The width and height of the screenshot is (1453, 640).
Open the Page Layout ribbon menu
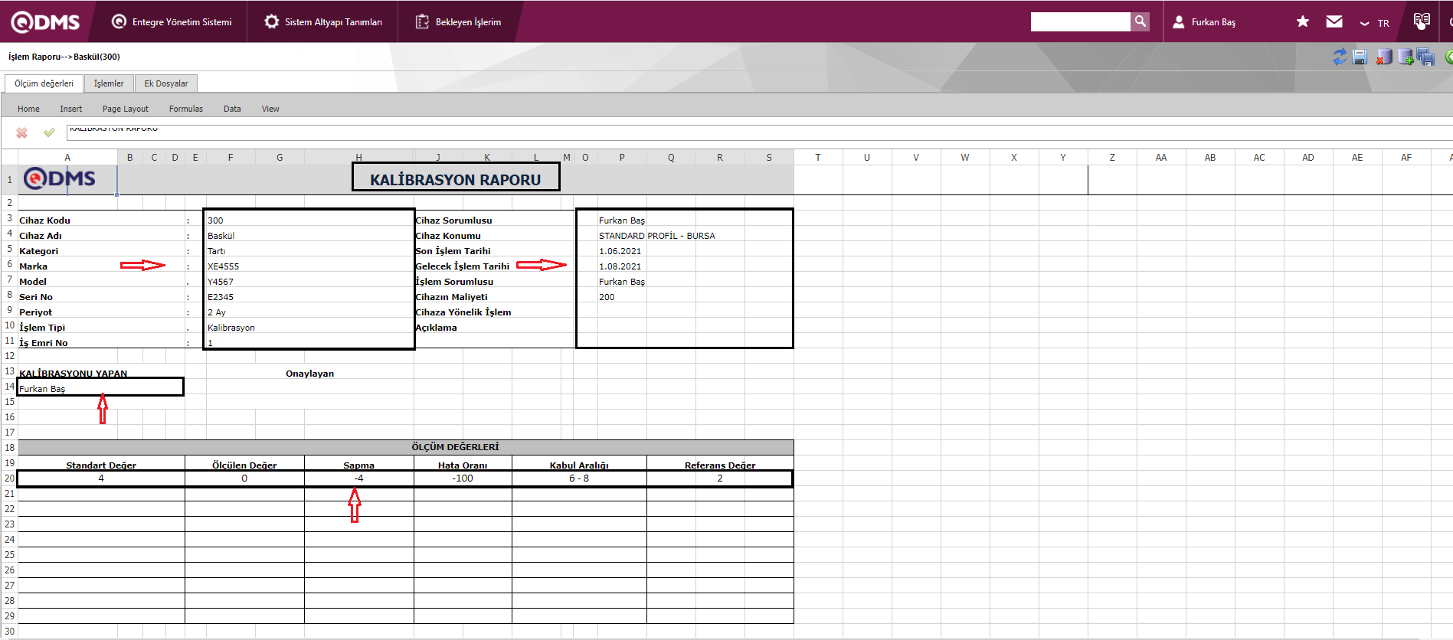[x=126, y=109]
